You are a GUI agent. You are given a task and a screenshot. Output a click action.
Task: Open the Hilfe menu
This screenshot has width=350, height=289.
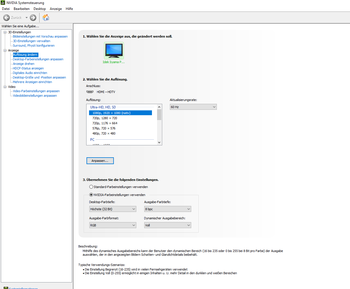click(x=69, y=9)
